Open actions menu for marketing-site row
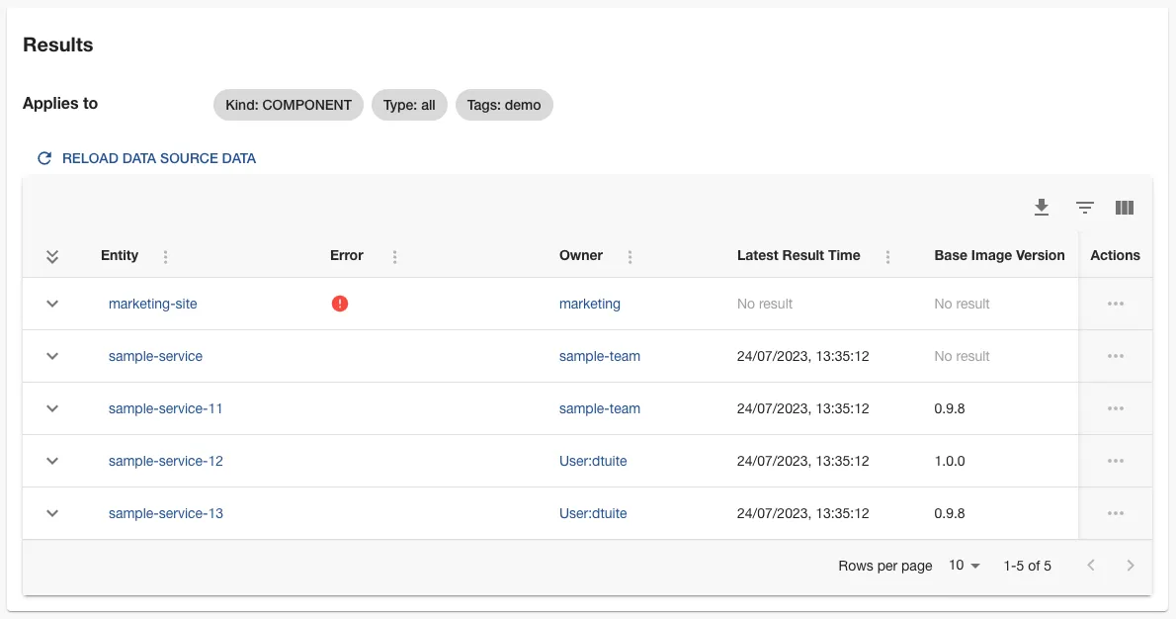 [x=1116, y=304]
